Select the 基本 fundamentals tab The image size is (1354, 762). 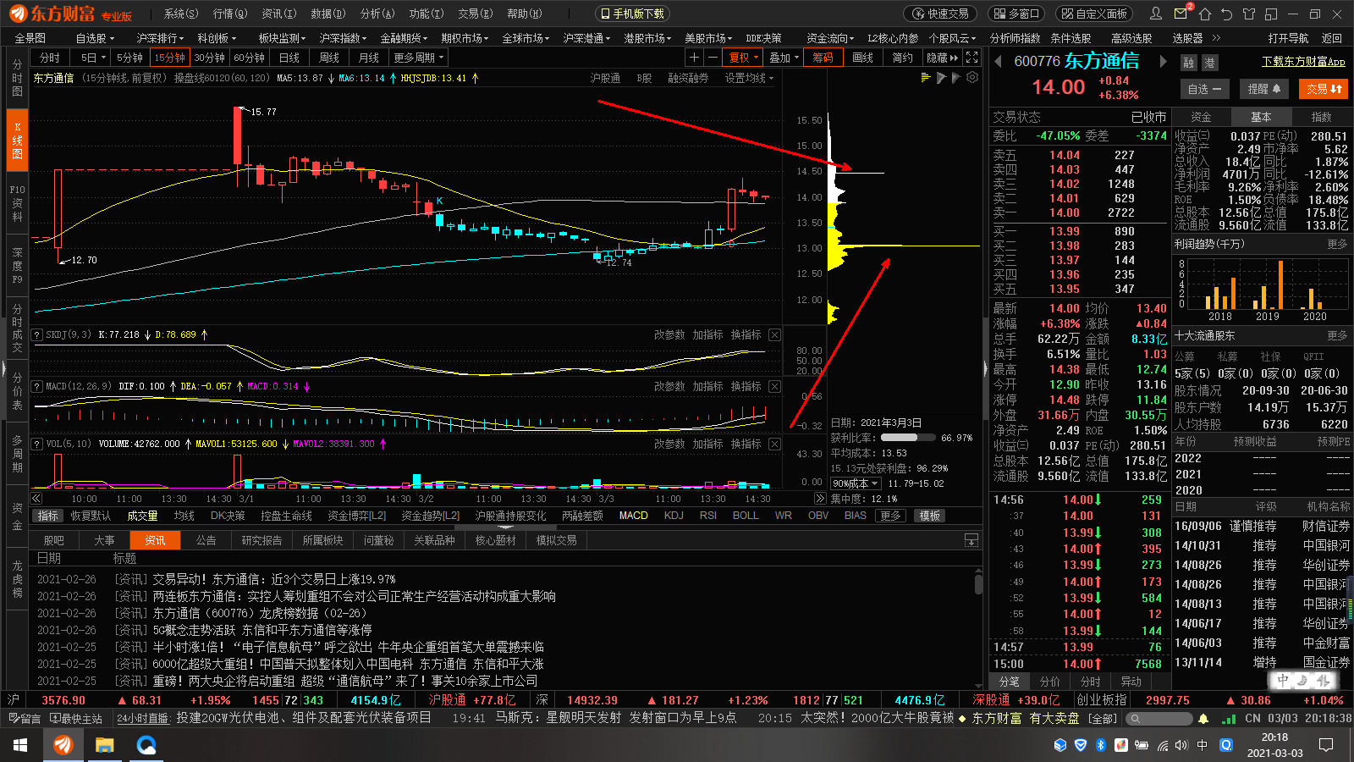click(x=1261, y=117)
